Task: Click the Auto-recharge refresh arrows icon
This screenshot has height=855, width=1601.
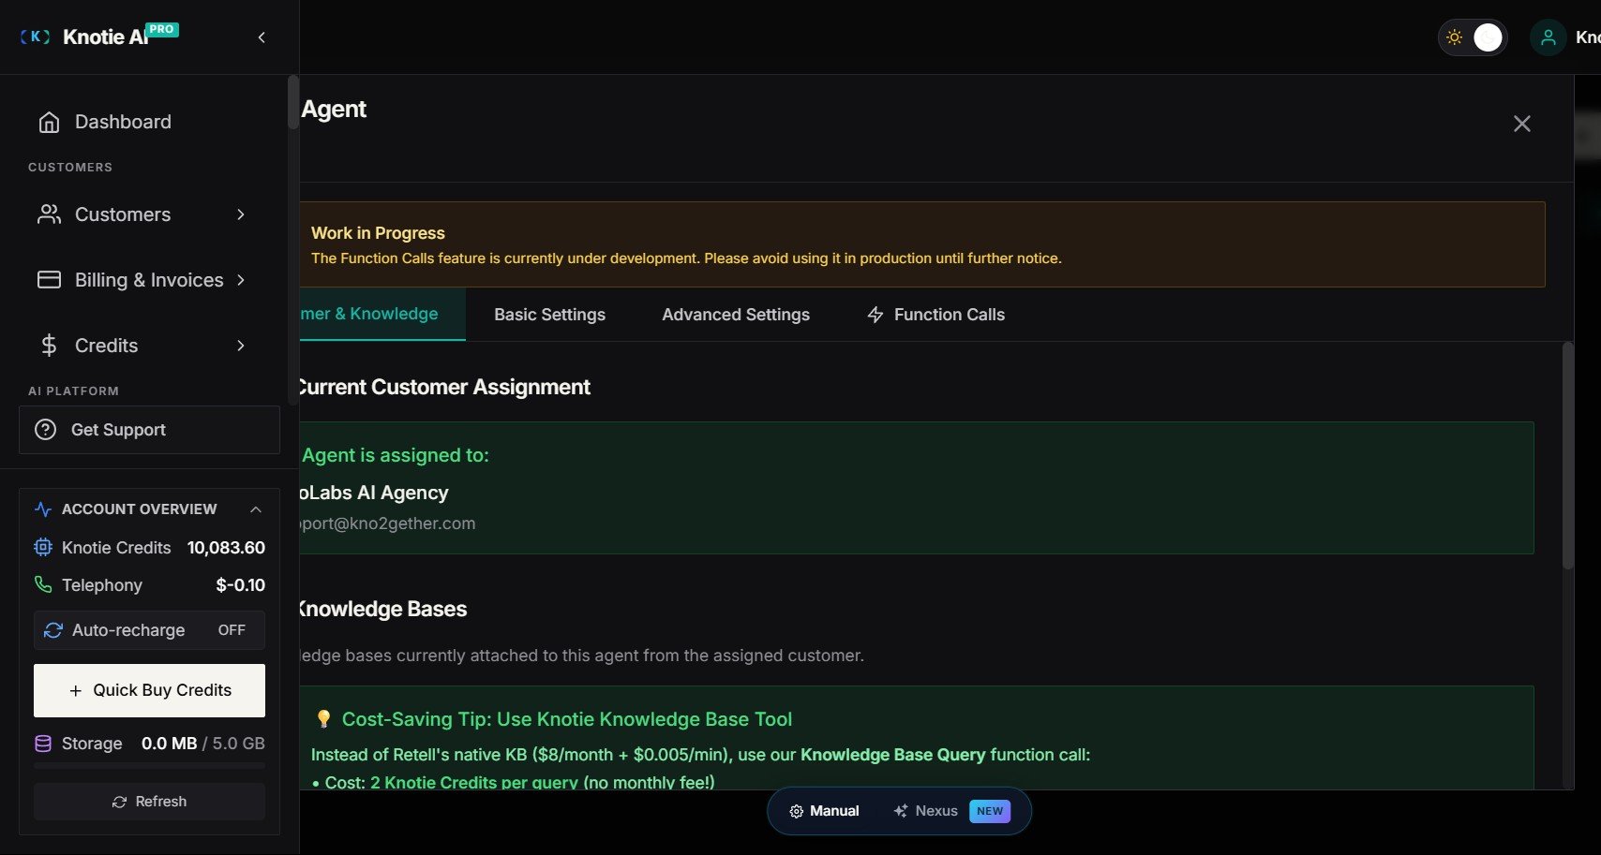Action: [x=53, y=630]
